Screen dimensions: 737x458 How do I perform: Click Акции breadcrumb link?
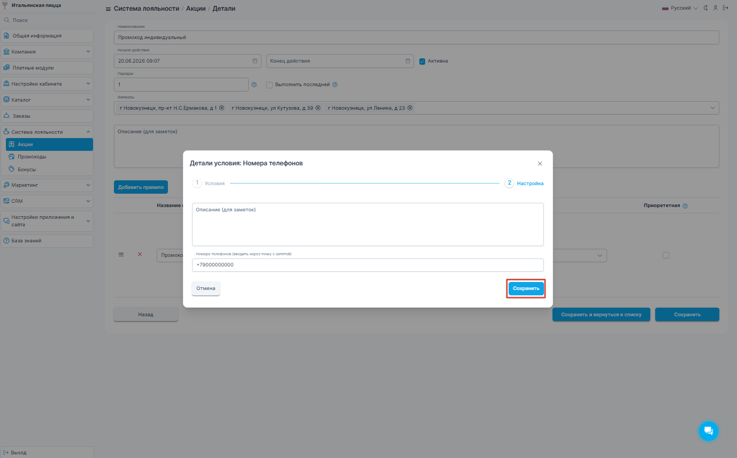(x=195, y=9)
